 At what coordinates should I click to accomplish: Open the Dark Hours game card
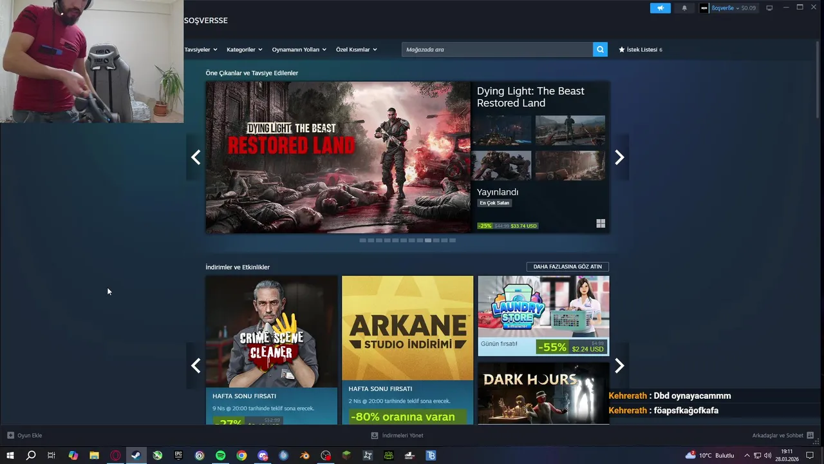click(543, 393)
